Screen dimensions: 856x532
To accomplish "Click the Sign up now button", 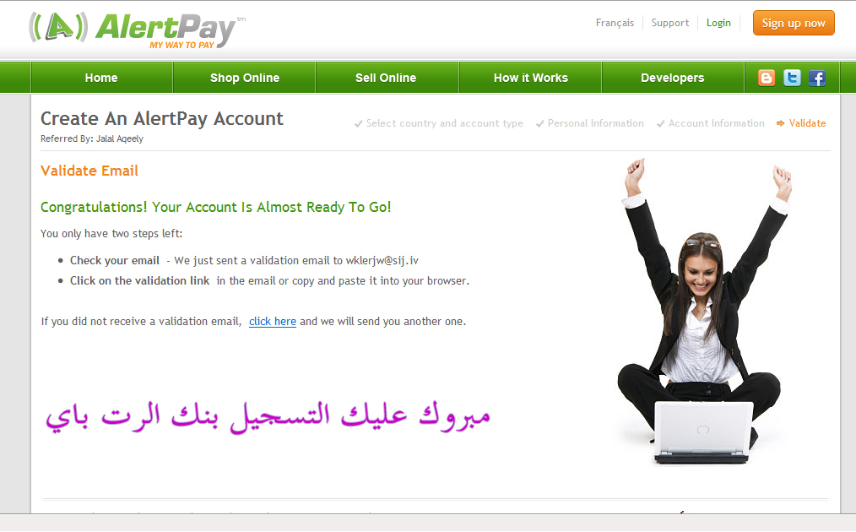I will (794, 23).
